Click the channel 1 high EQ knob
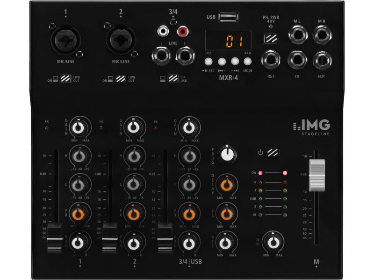This screenshot has width=374, height=280. [79, 156]
